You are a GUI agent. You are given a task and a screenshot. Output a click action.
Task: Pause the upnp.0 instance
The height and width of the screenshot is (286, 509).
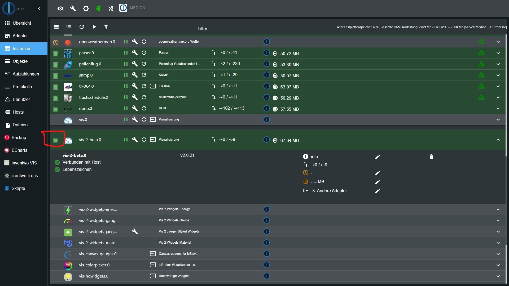[x=126, y=108]
